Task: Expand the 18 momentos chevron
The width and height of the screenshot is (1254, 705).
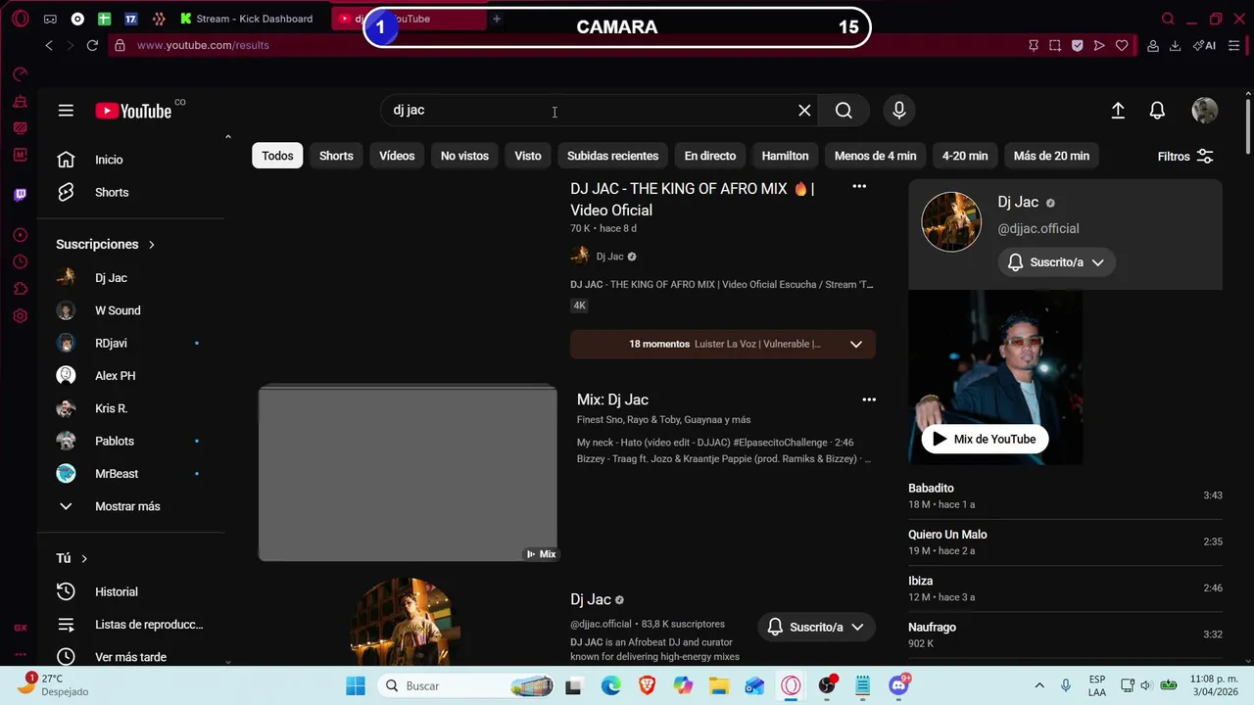Action: click(855, 344)
